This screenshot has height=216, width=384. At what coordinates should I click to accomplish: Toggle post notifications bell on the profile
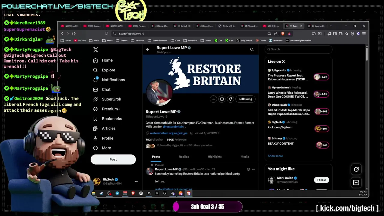pyautogui.click(x=230, y=99)
